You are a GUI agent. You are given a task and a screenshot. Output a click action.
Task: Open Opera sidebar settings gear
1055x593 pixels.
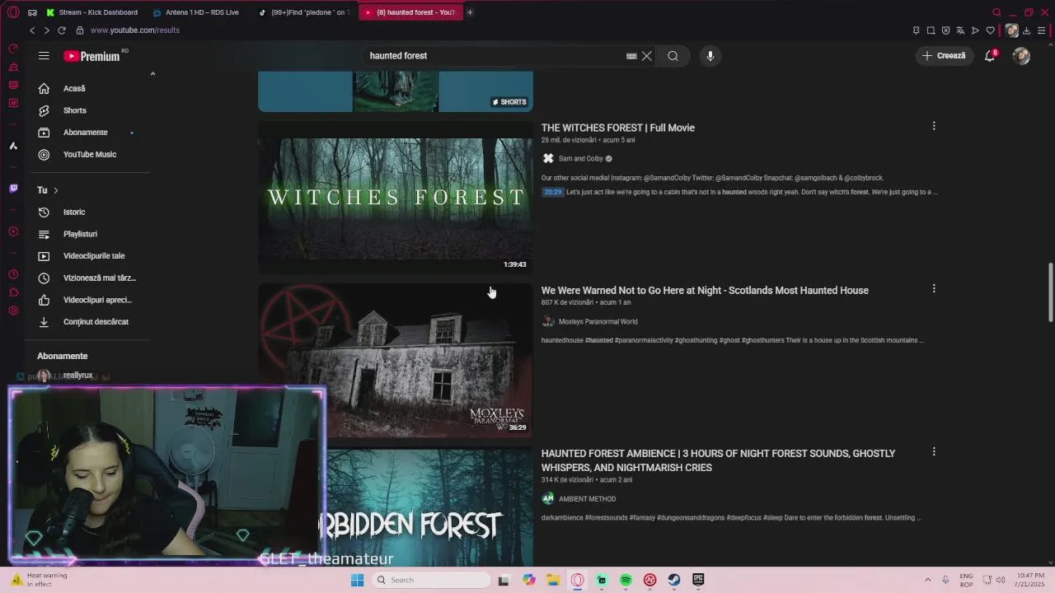[x=13, y=311]
